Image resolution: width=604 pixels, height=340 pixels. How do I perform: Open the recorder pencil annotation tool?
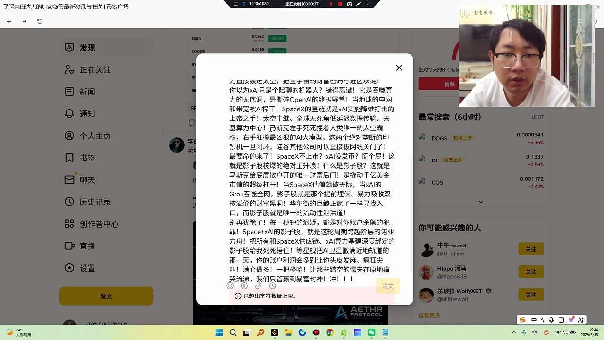click(359, 4)
